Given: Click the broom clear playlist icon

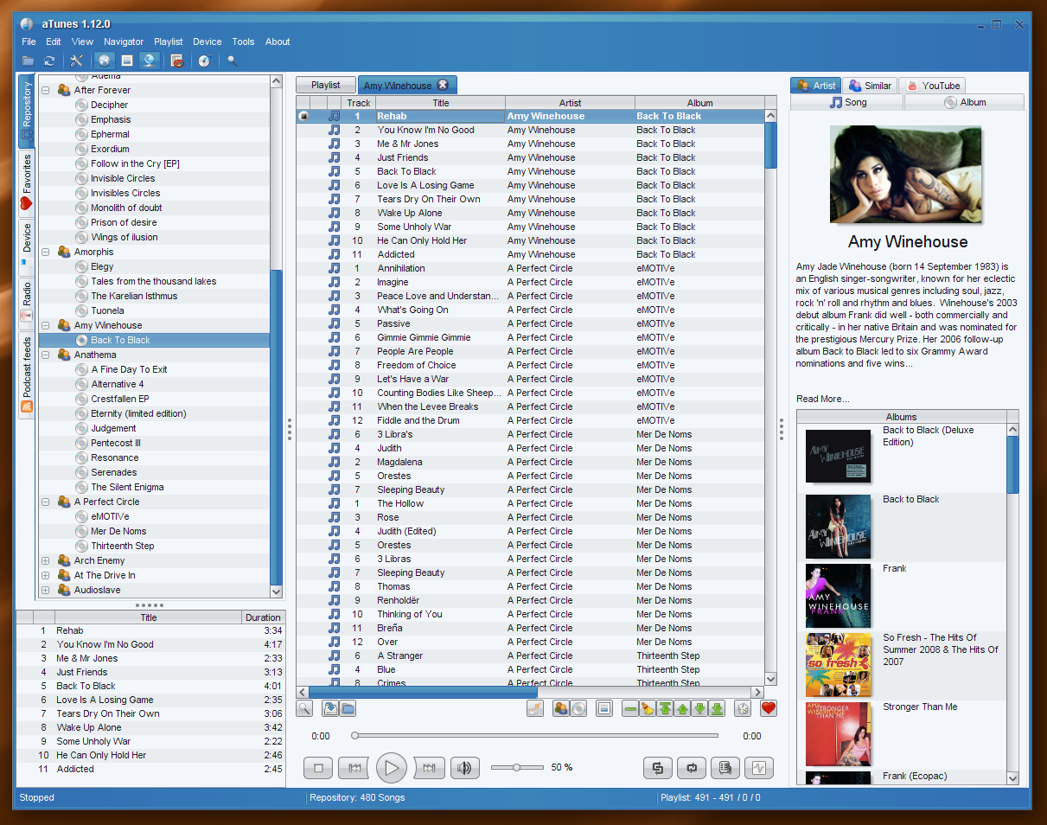Looking at the screenshot, I should pyautogui.click(x=647, y=708).
